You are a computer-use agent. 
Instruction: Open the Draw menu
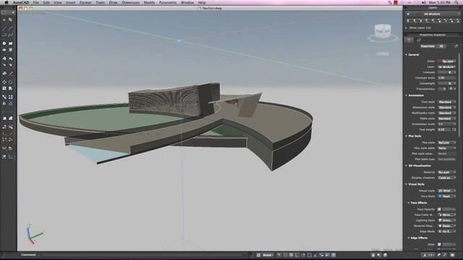(114, 2)
